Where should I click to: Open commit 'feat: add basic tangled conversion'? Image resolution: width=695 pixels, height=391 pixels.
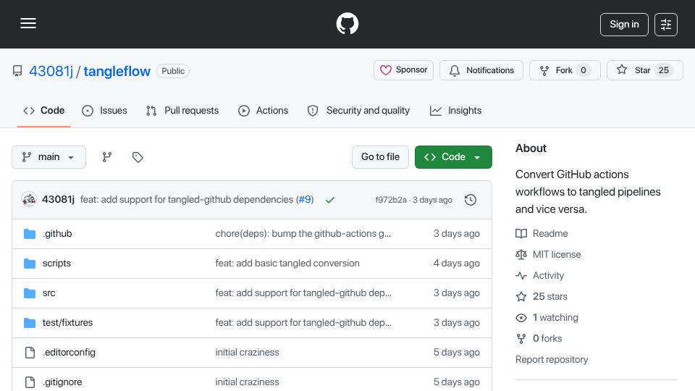point(287,264)
